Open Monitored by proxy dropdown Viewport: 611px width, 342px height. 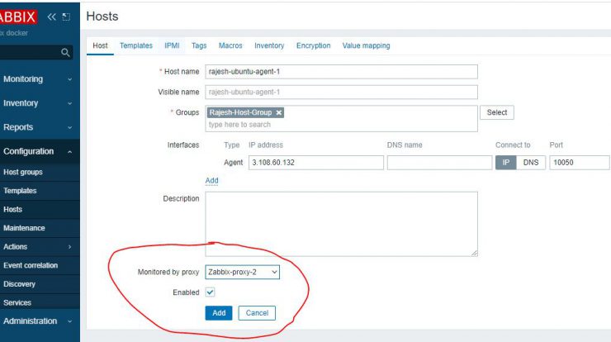point(243,273)
